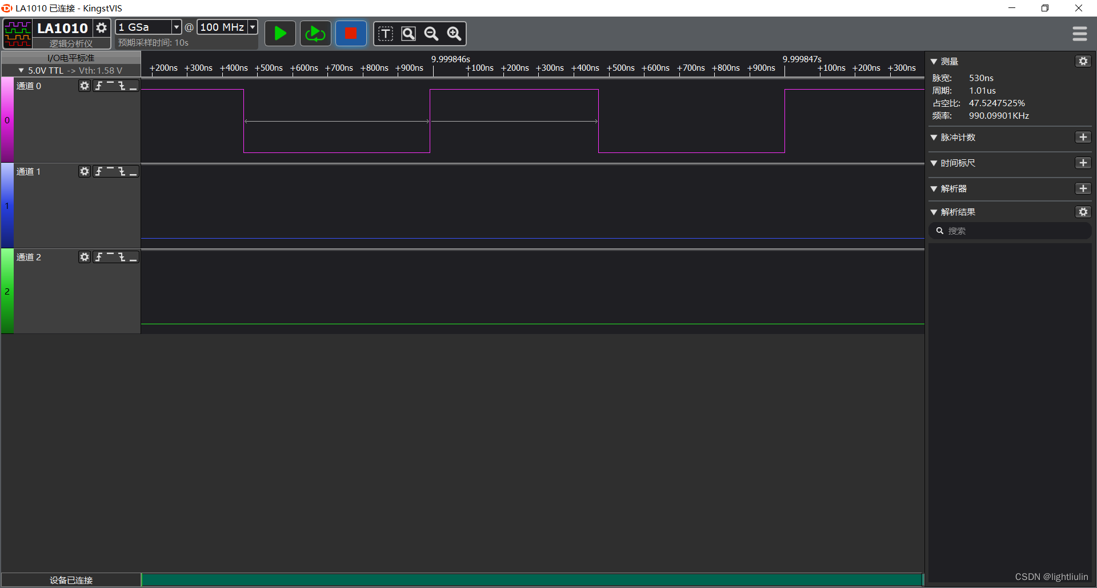
Task: Set low level trigger on channel 0
Action: tap(133, 86)
